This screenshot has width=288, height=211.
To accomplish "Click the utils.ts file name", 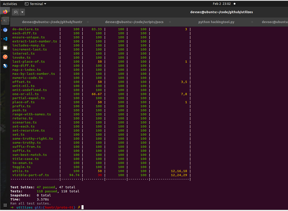I will [20, 171].
